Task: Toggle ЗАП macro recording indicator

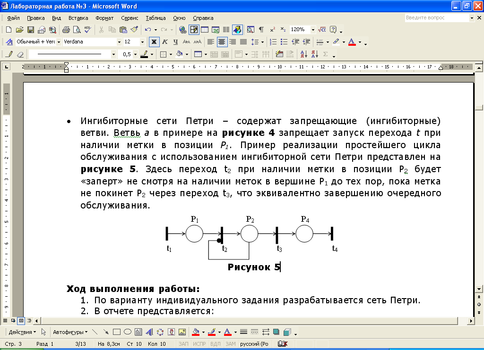Action: 183,344
